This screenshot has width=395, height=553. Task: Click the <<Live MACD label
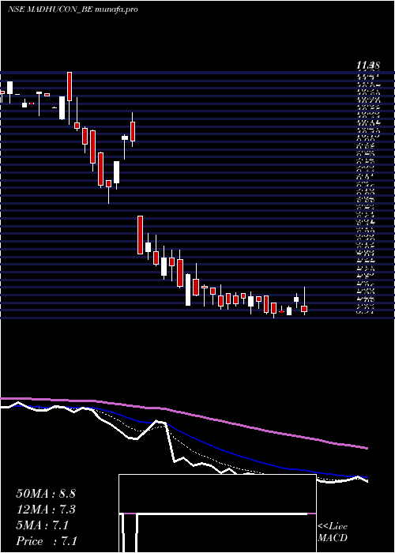(333, 532)
